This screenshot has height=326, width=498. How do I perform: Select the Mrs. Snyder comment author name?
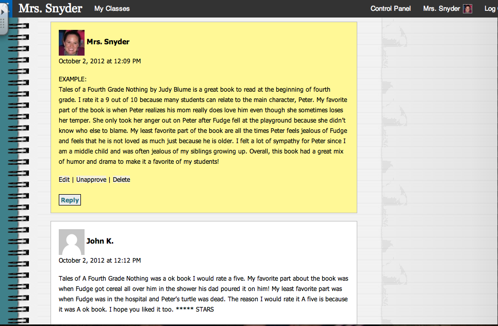[x=108, y=42]
